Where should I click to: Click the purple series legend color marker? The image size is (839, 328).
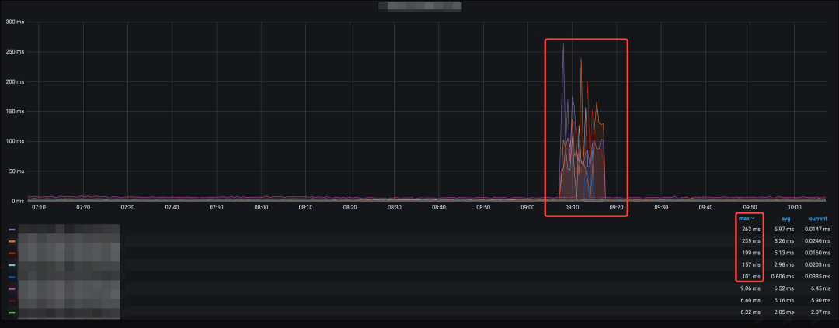click(12, 230)
